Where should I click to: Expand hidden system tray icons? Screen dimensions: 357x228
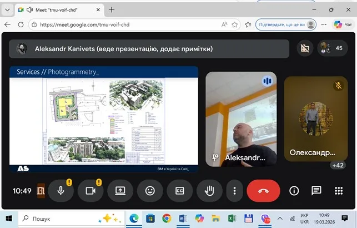point(278,218)
